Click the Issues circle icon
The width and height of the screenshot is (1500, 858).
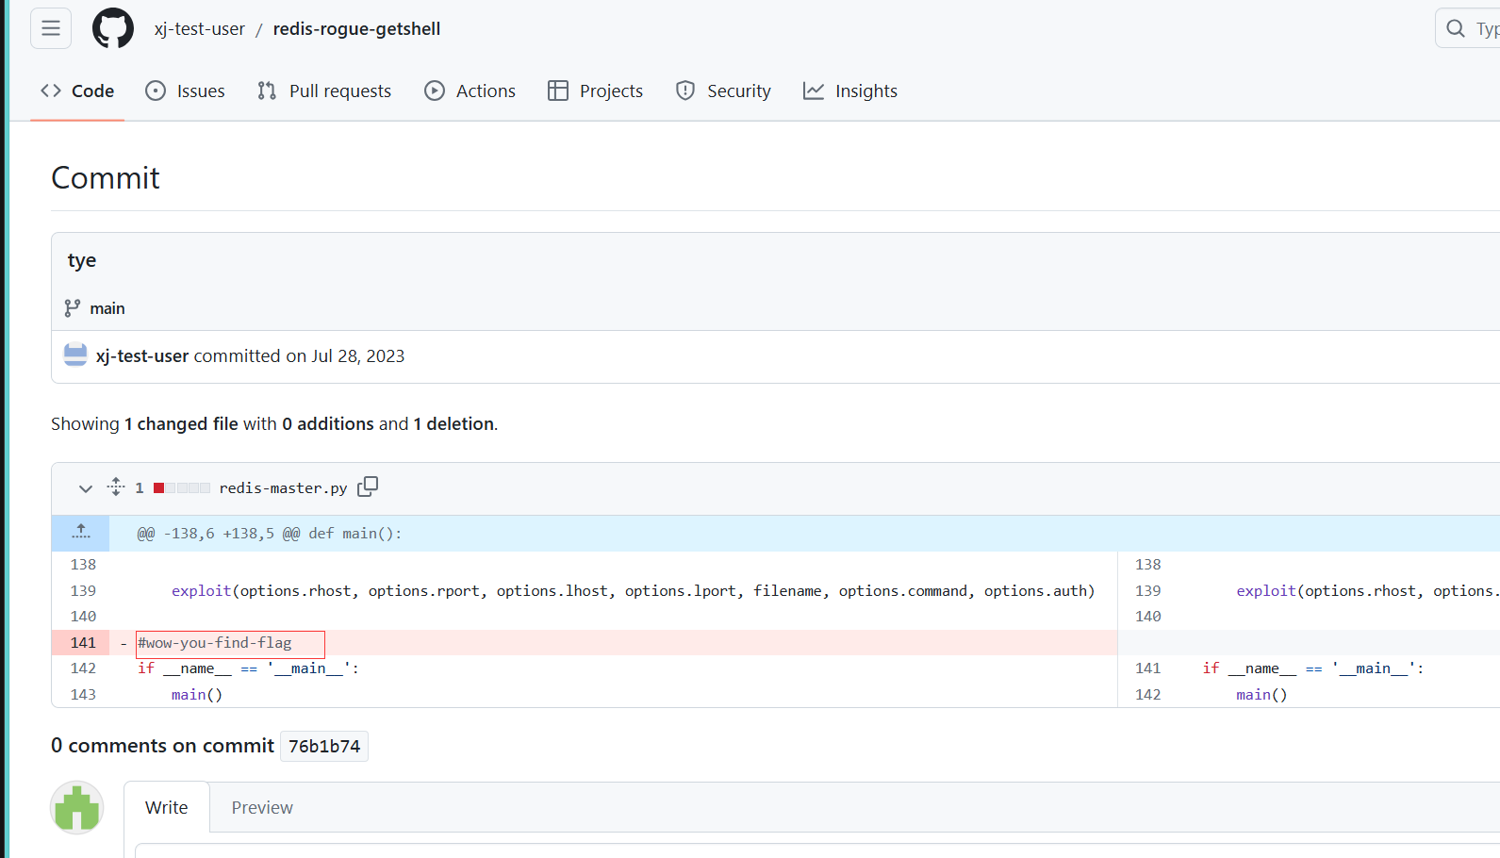[156, 91]
